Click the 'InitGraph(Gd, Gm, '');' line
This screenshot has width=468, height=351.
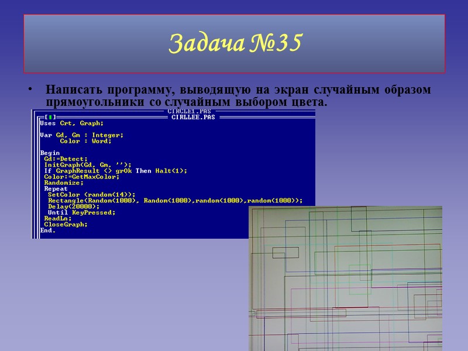(88, 165)
